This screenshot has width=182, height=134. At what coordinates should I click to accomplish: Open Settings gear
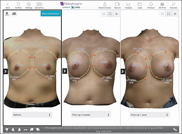pyautogui.click(x=29, y=6)
